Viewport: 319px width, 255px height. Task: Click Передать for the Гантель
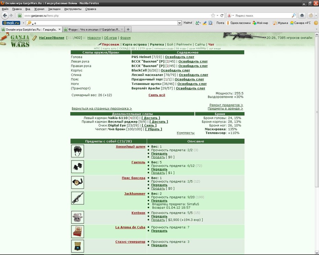tap(159, 169)
